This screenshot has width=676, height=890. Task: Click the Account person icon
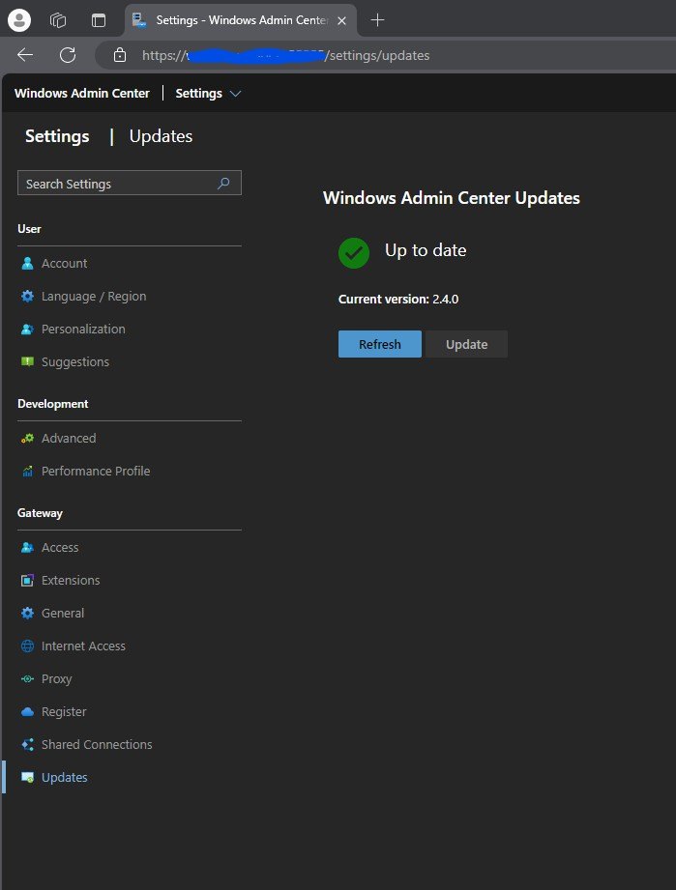coord(27,264)
